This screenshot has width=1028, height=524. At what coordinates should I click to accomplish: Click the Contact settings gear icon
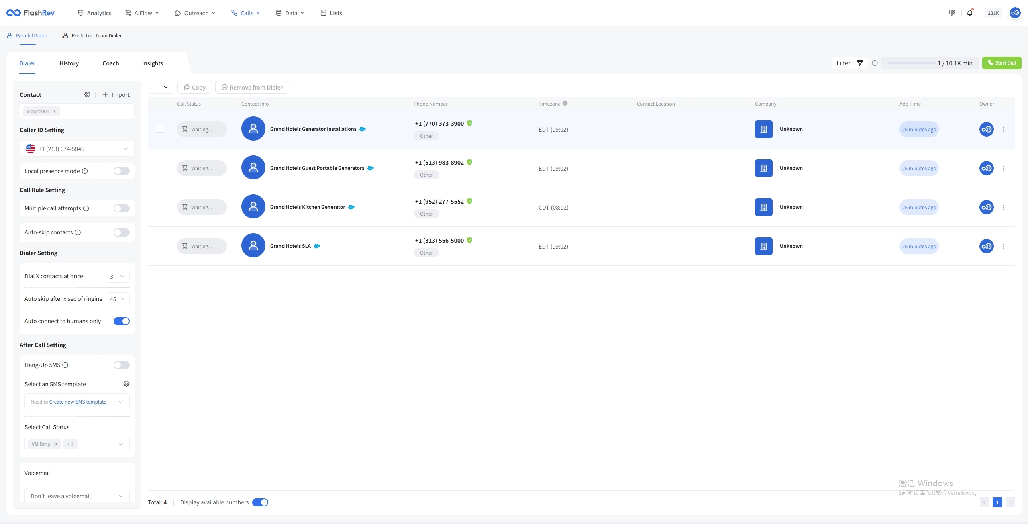pos(87,94)
